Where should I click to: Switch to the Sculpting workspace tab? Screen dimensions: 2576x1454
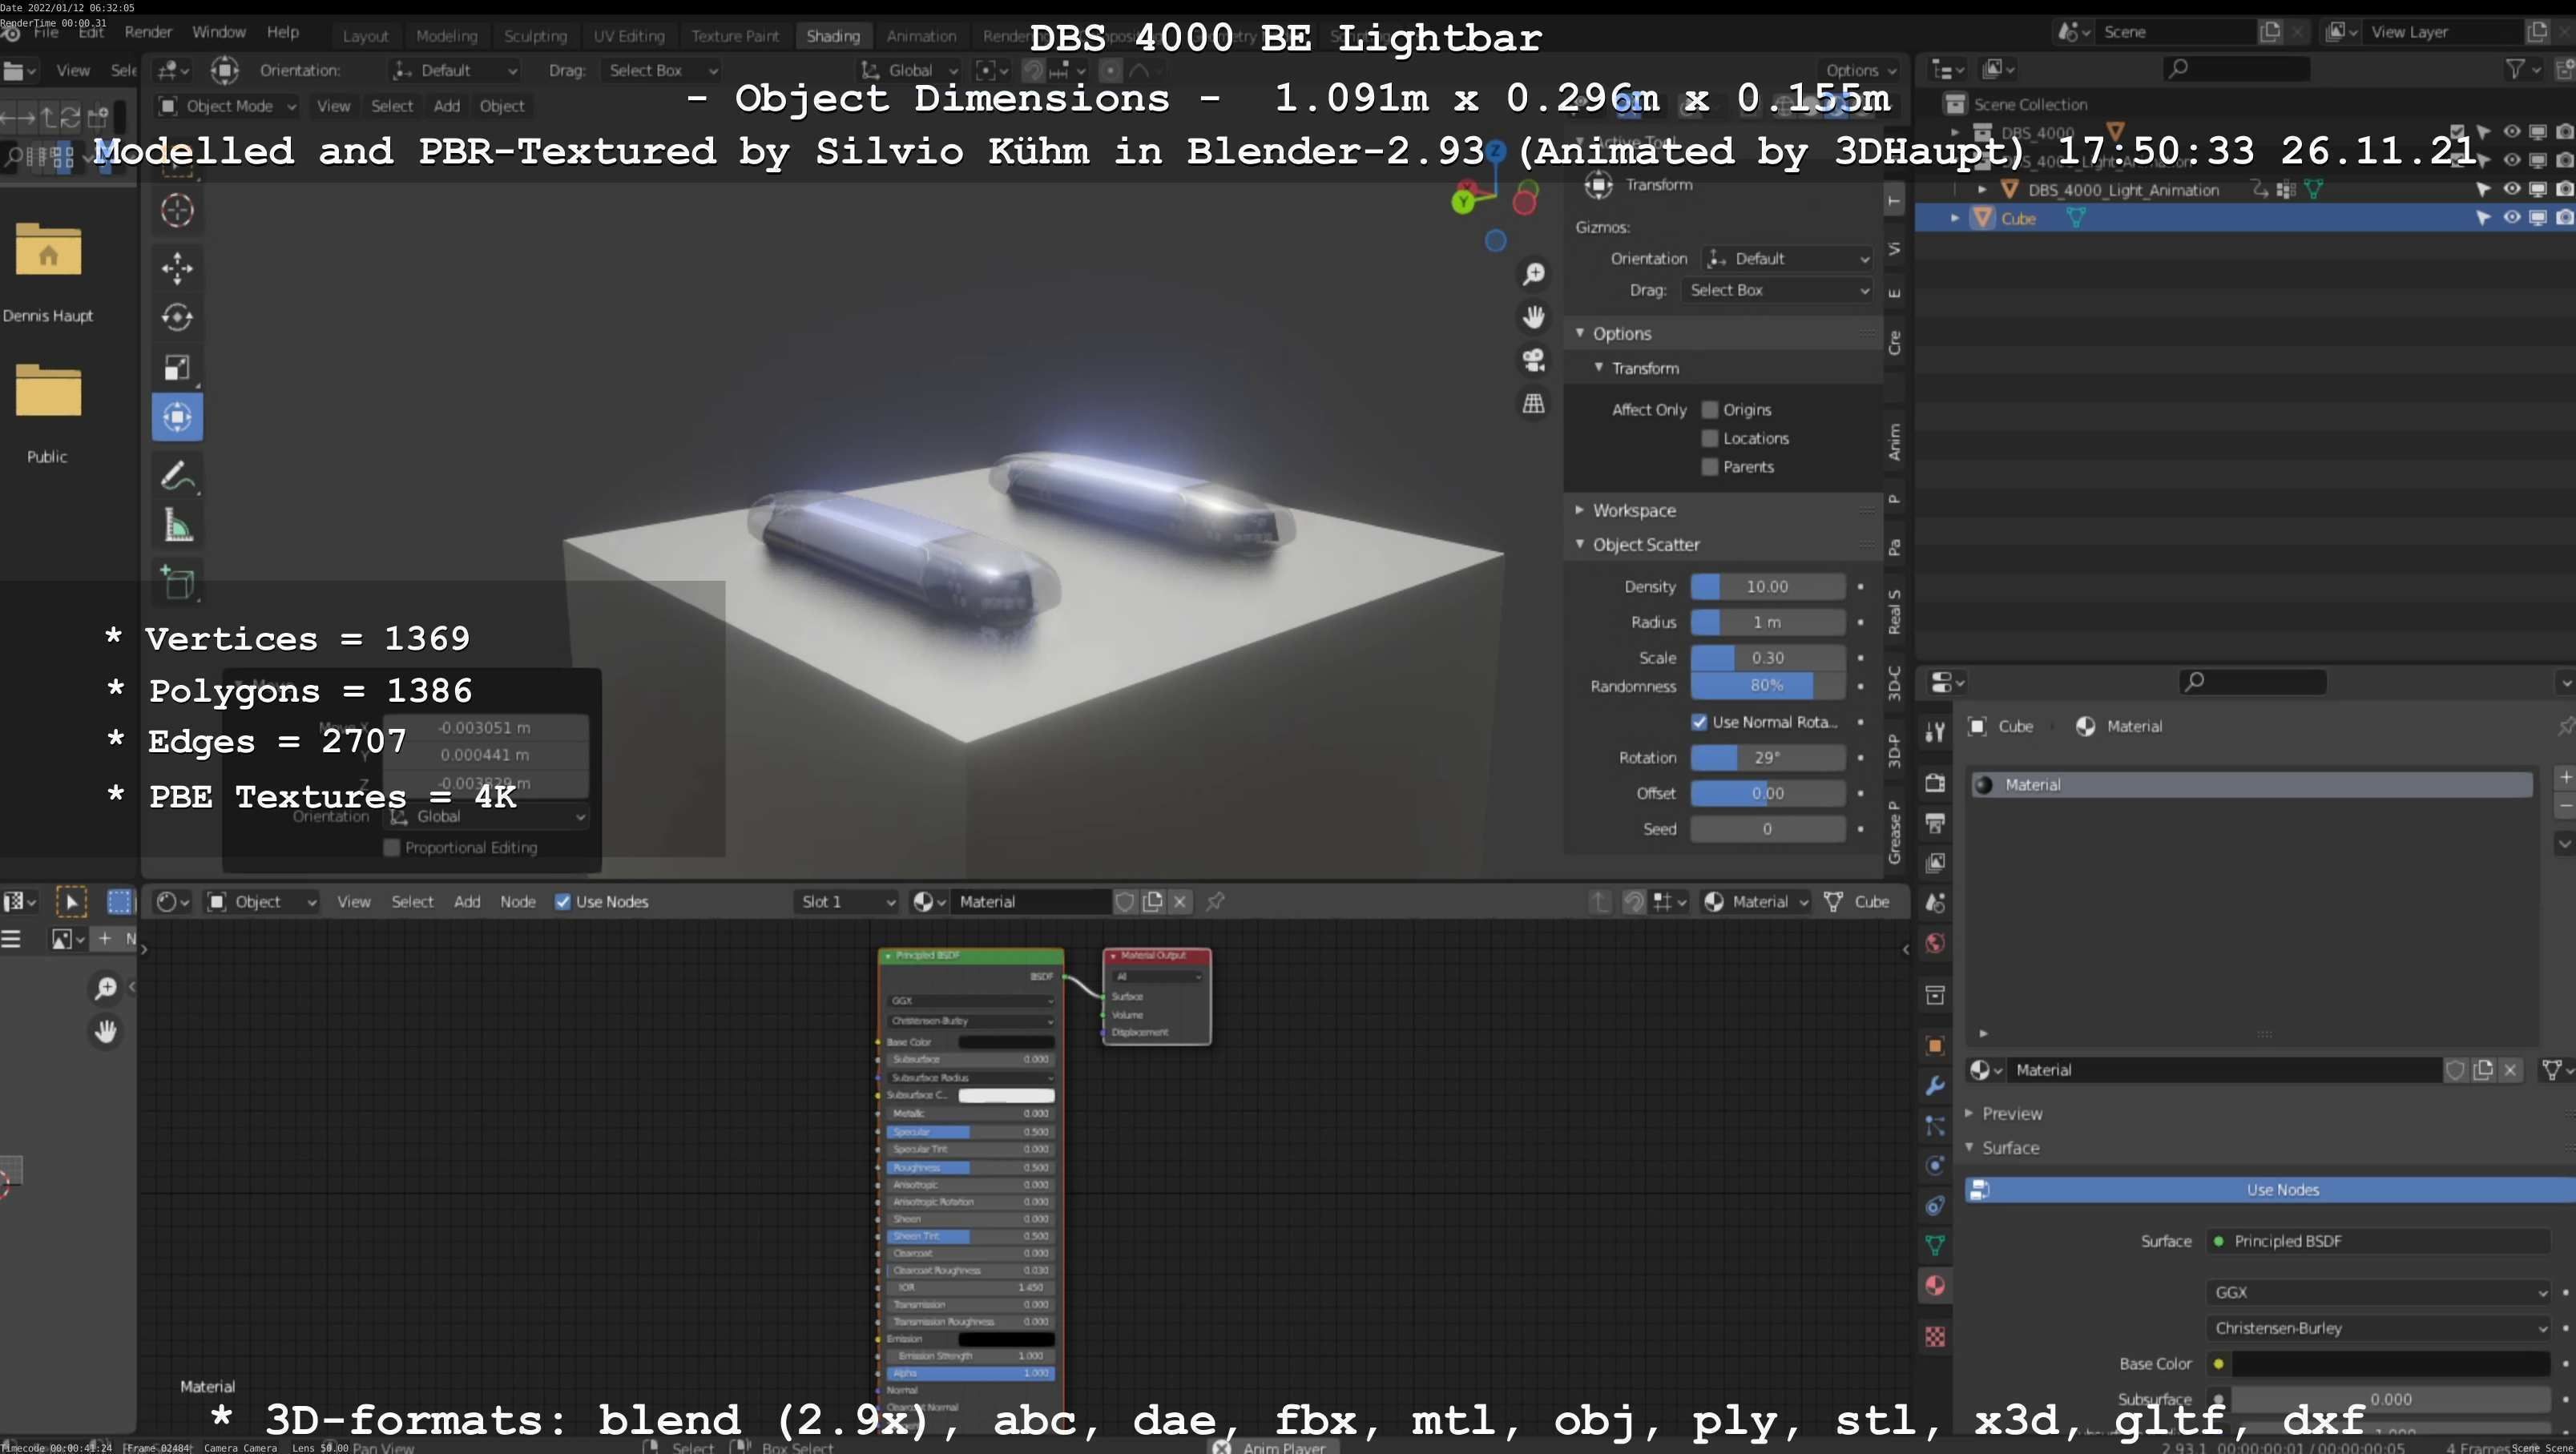pos(535,36)
